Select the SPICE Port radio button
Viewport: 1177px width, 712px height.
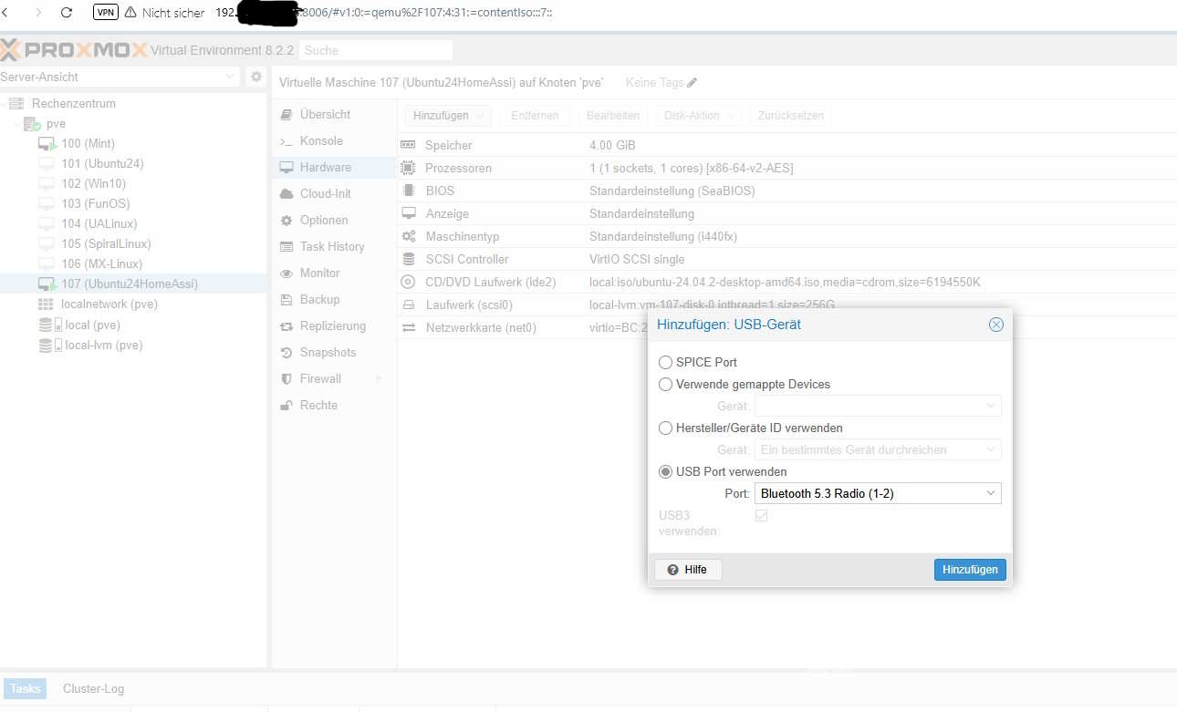click(x=666, y=363)
